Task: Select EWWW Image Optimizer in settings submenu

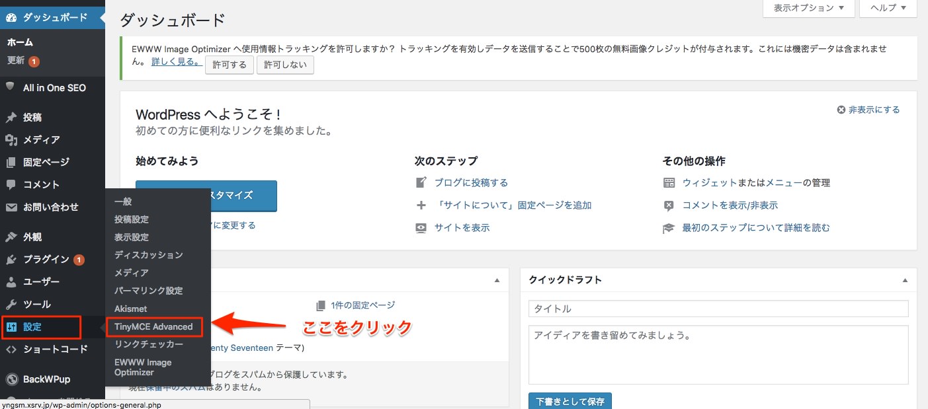Action: point(143,367)
